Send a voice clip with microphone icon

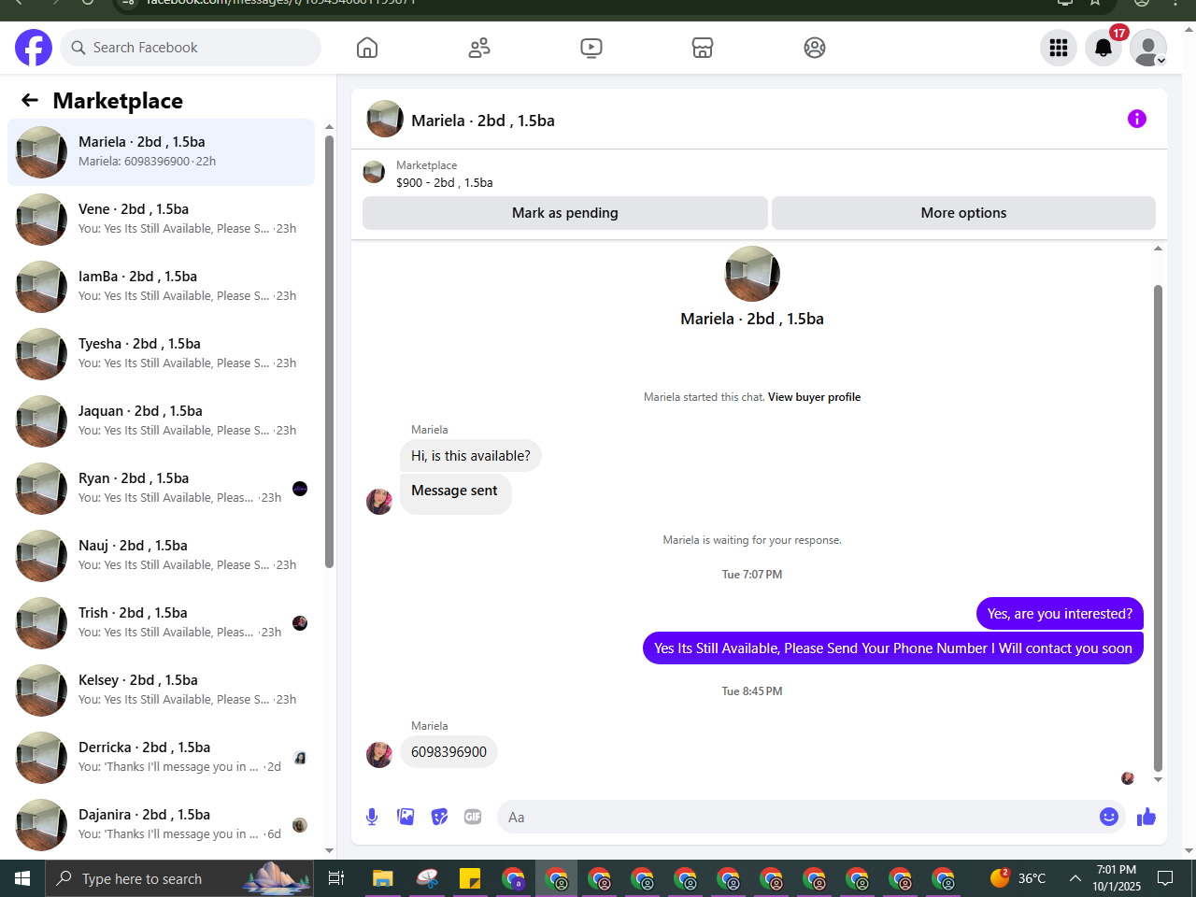(x=372, y=817)
